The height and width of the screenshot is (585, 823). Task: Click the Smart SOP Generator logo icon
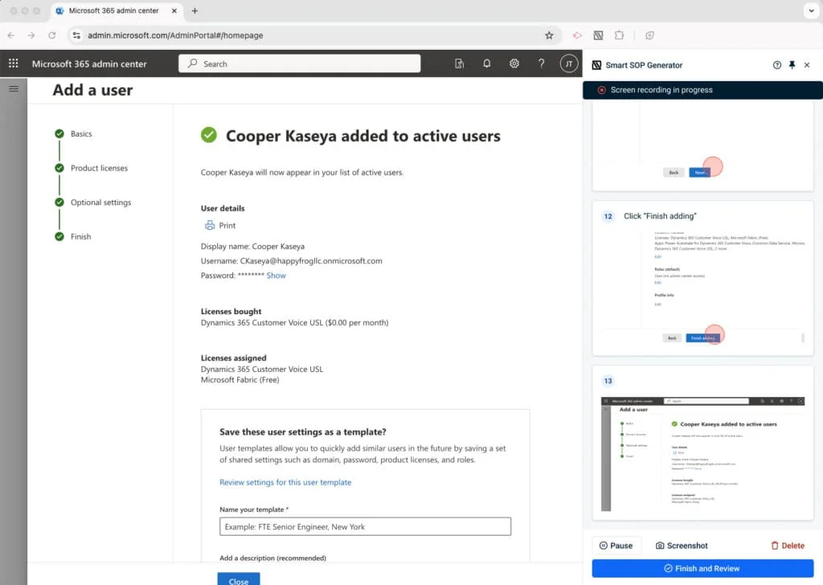pyautogui.click(x=596, y=65)
